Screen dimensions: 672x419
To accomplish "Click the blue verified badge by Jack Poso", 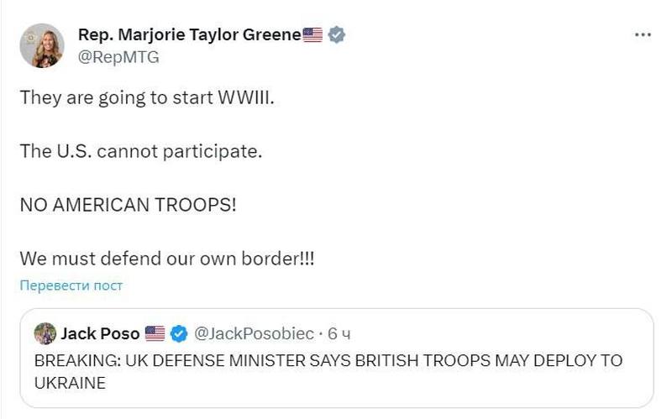I will (179, 333).
